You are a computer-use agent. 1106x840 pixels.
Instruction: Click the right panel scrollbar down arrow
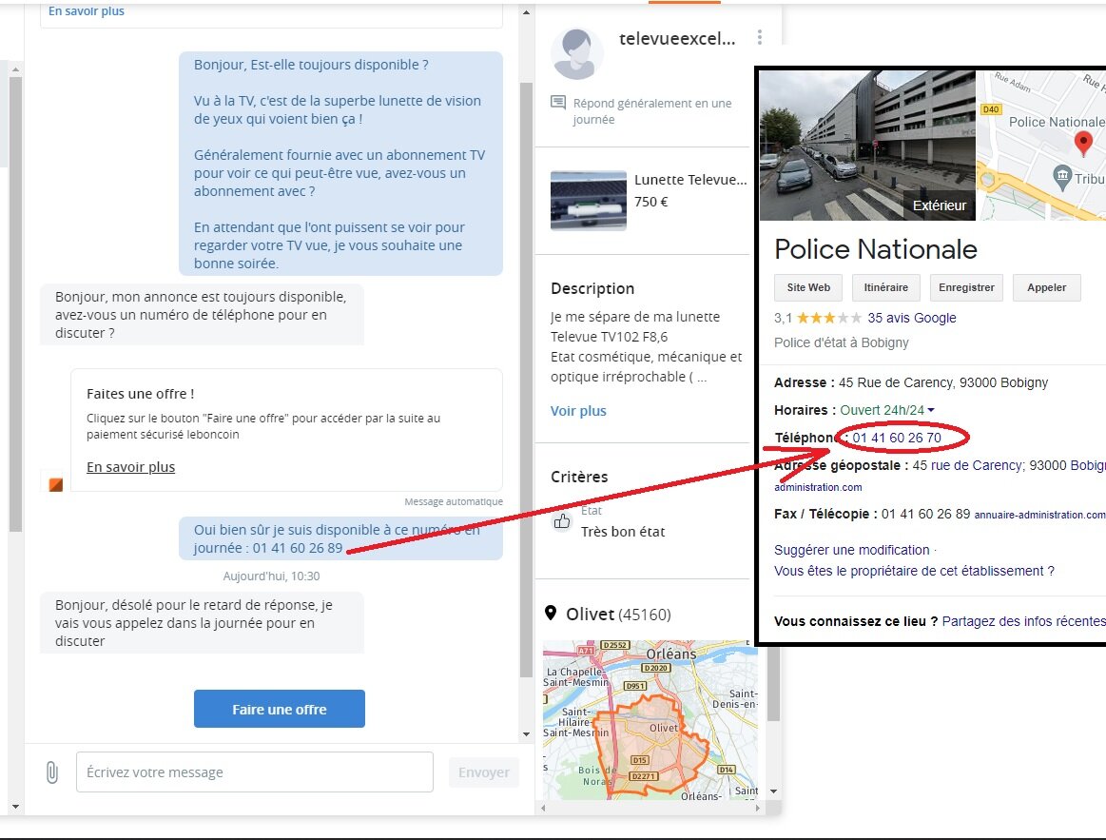pyautogui.click(x=774, y=791)
